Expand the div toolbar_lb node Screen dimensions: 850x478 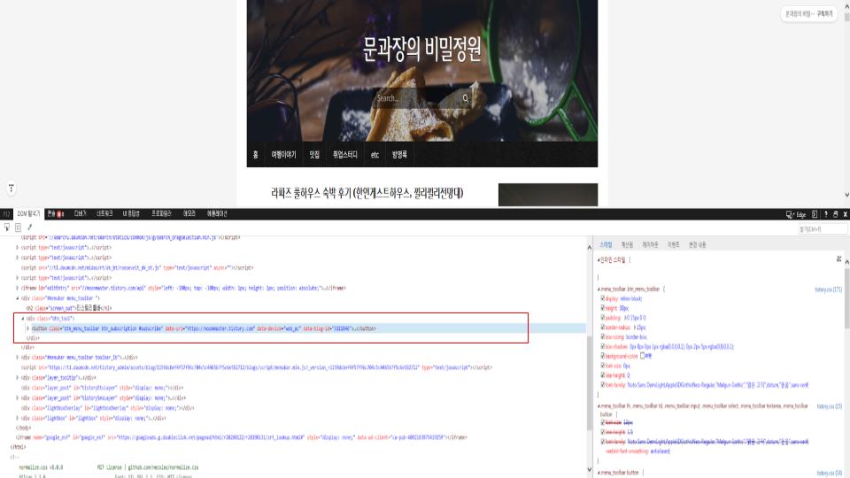point(18,358)
